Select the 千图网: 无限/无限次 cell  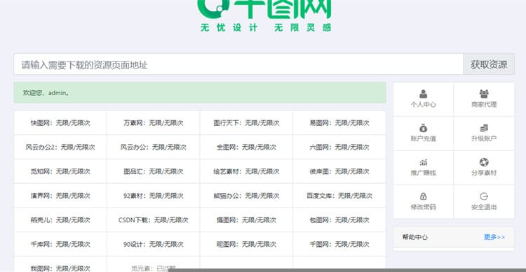[x=339, y=244]
